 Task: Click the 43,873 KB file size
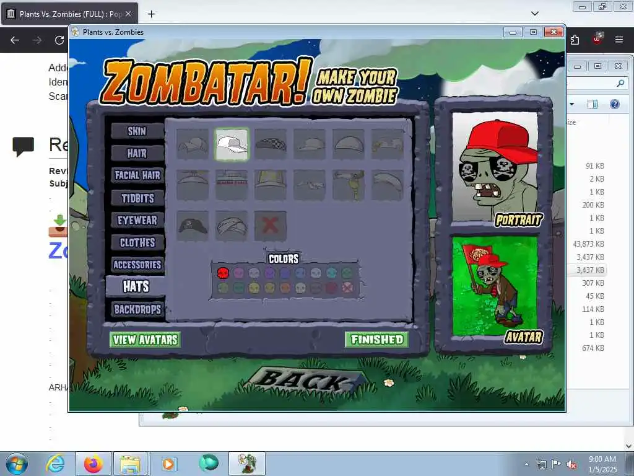pos(588,244)
